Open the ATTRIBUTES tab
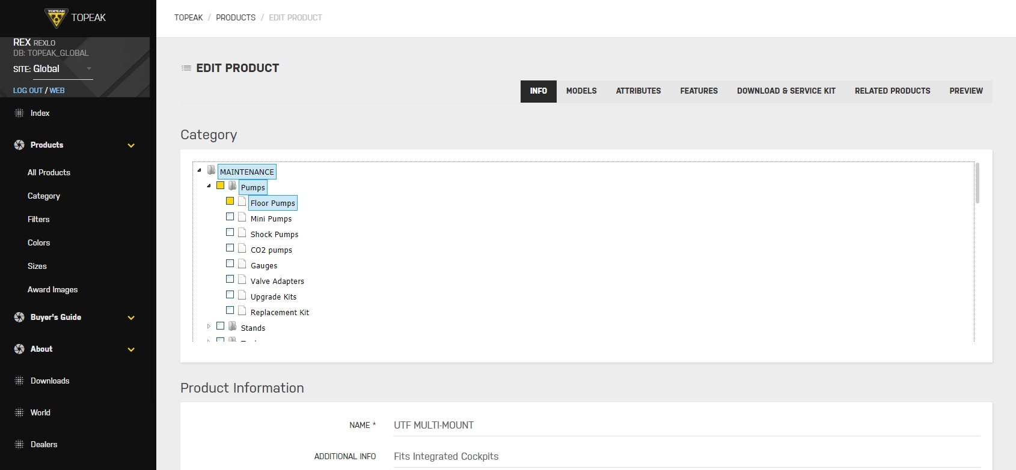The width and height of the screenshot is (1016, 470). coord(638,91)
